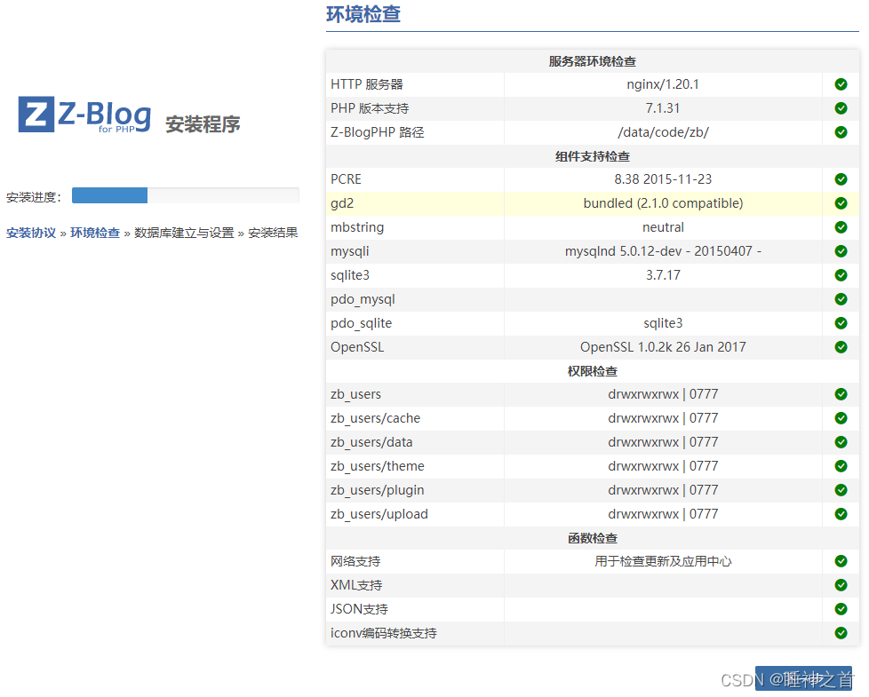
Task: Click the bundled (2.1.0 compatible) value
Action: point(663,203)
